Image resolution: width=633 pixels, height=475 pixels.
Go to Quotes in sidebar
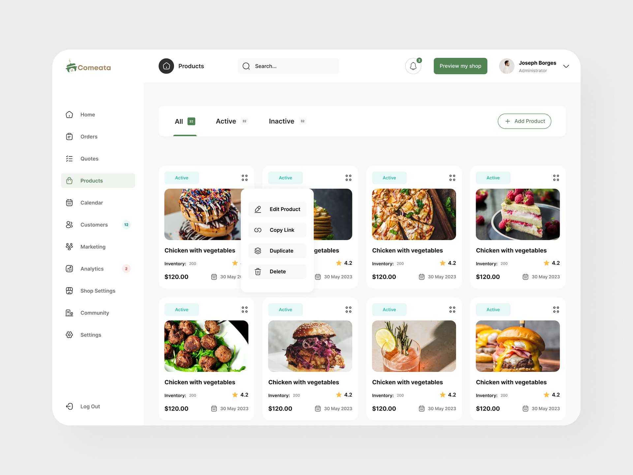point(89,159)
